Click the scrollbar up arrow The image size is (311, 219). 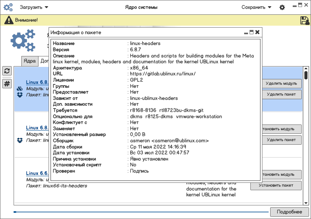[306, 69]
